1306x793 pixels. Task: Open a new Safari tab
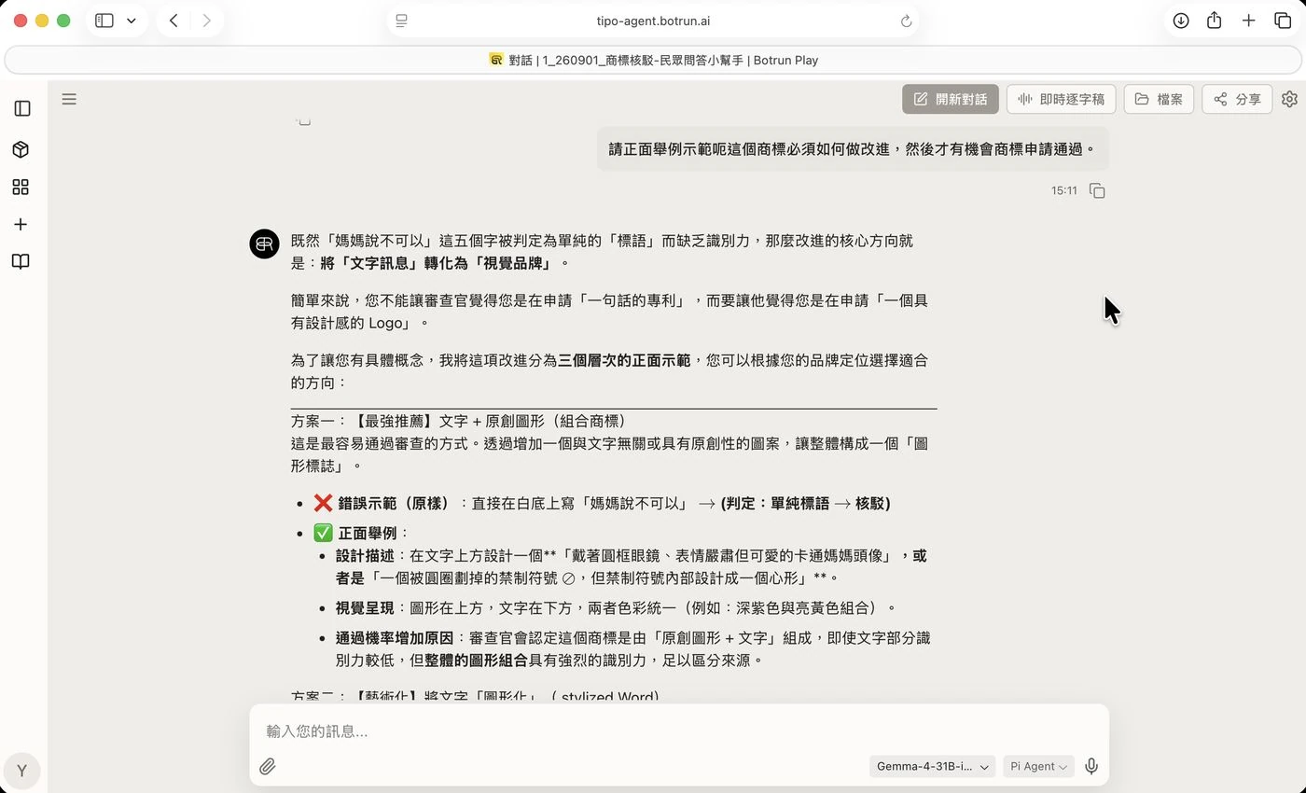[x=1248, y=21]
